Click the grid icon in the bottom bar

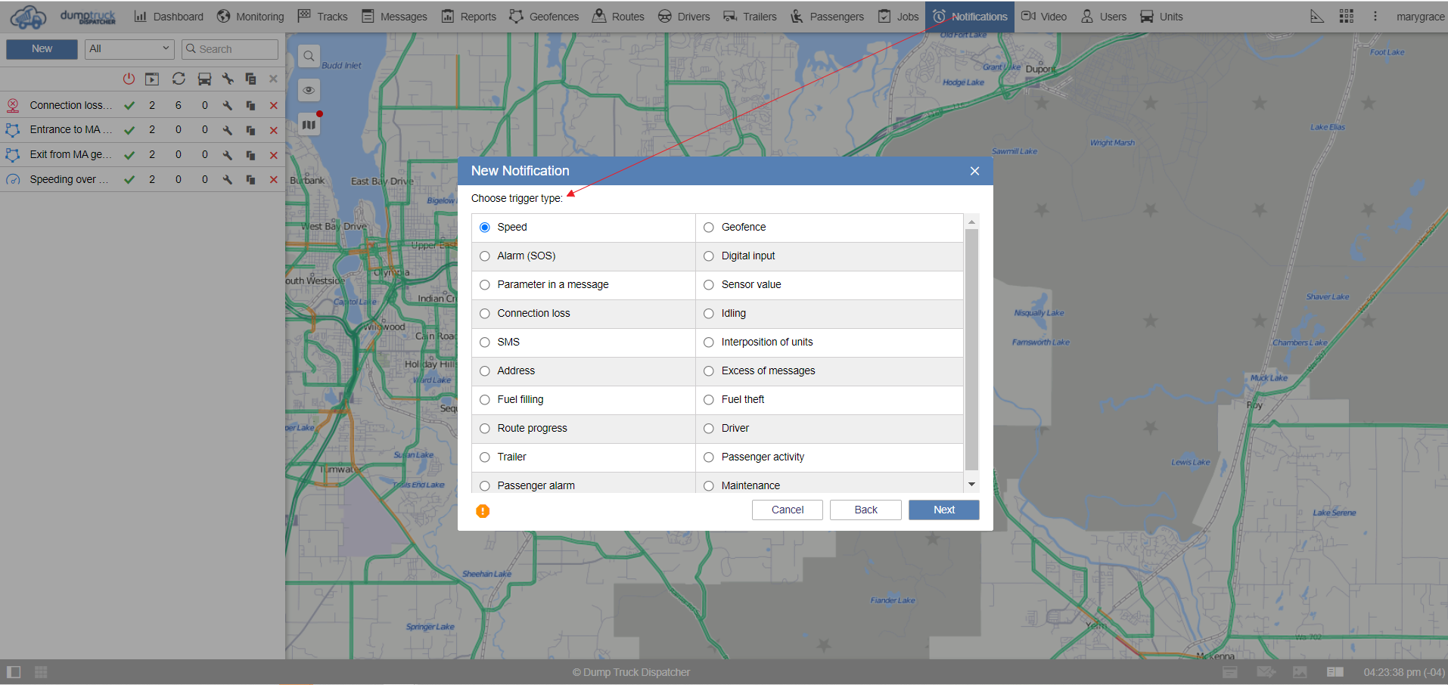pyautogui.click(x=41, y=672)
